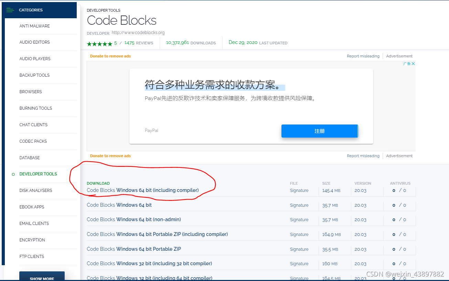Select the ANTI MALWARE category
449x281 pixels.
coord(34,26)
